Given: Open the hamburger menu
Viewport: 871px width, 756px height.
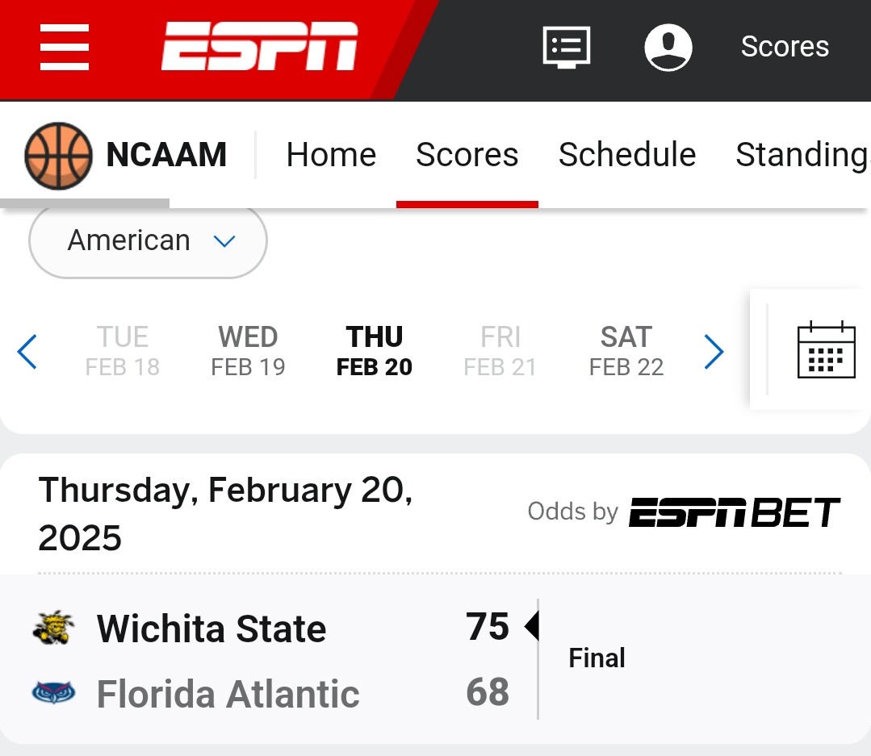Looking at the screenshot, I should [65, 47].
